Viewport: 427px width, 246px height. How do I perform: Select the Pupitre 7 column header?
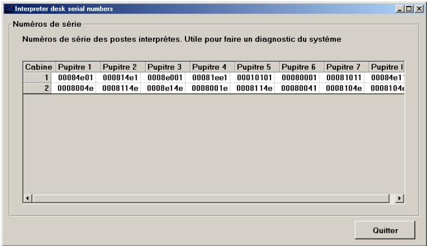[x=346, y=67]
